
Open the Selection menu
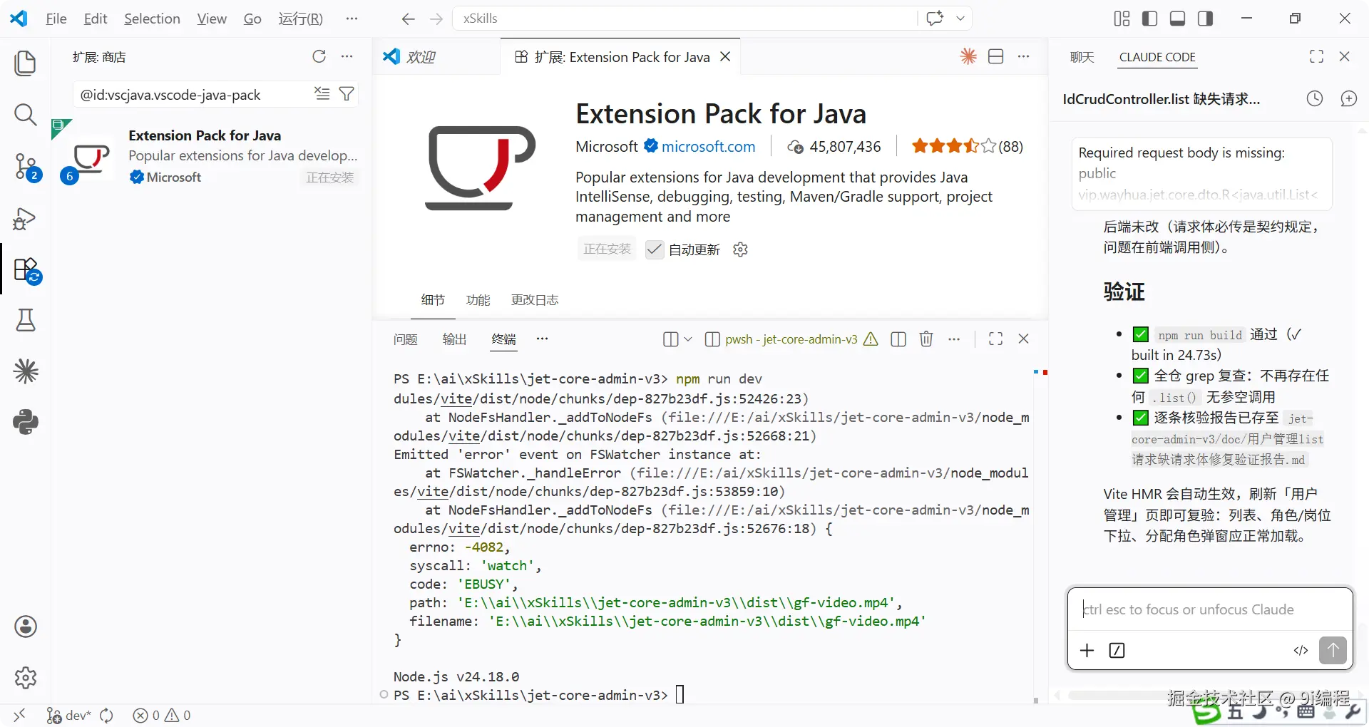point(152,19)
